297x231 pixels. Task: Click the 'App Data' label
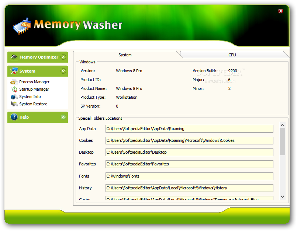click(x=87, y=129)
